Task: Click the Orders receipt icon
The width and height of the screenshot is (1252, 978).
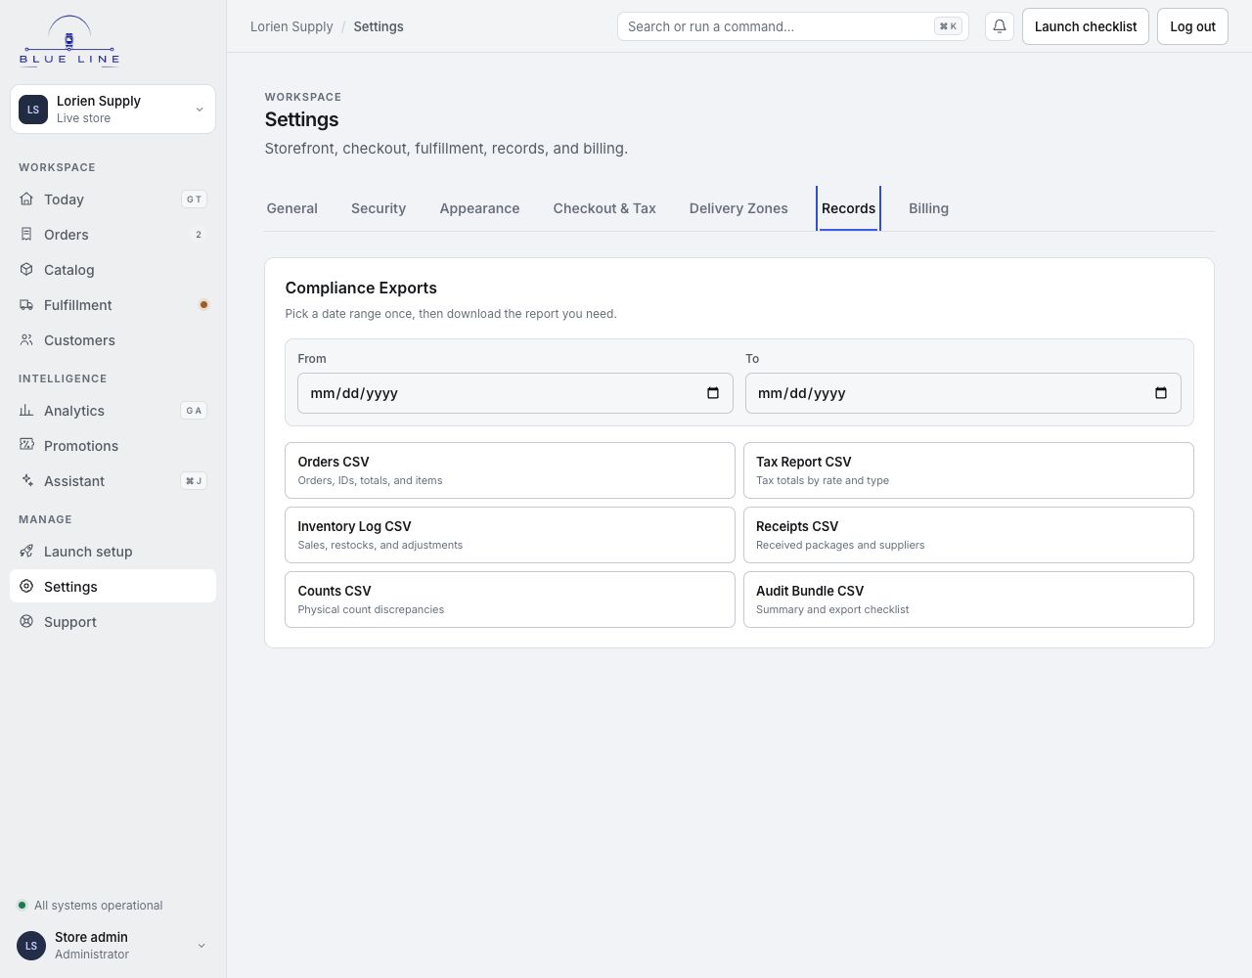Action: (x=26, y=234)
